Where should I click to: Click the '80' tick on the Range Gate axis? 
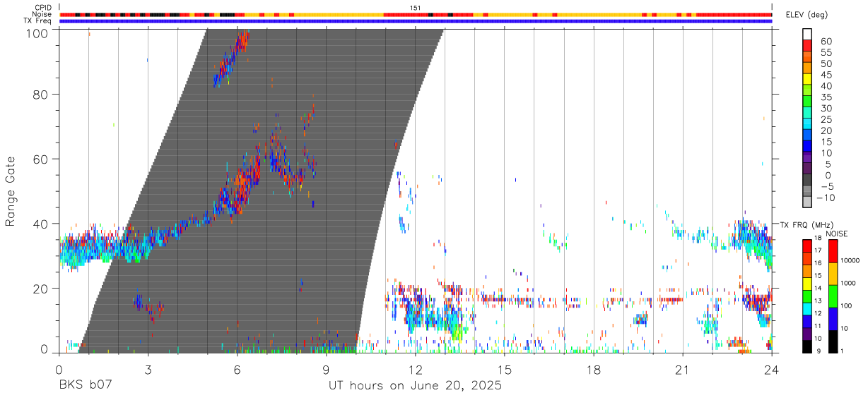[42, 95]
